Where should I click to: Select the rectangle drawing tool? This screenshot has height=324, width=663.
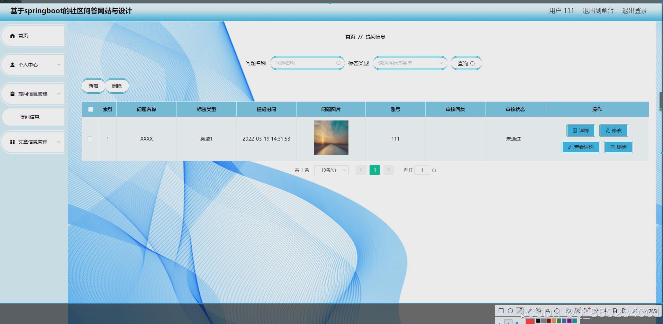point(501,311)
